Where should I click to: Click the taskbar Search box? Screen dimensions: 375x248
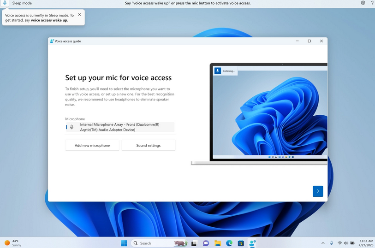click(x=159, y=243)
